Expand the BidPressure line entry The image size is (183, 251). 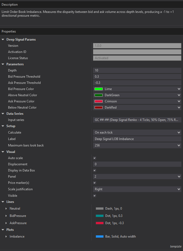tap(6, 216)
